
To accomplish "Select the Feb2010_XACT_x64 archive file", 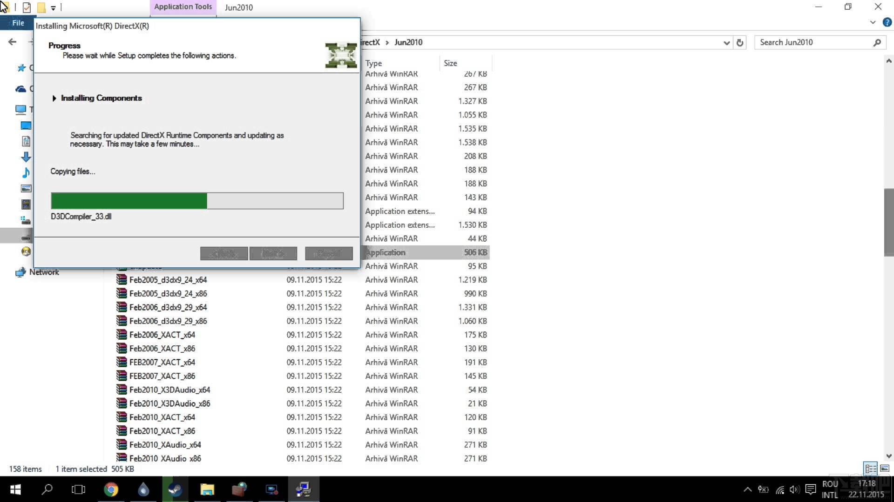I will pos(162,417).
